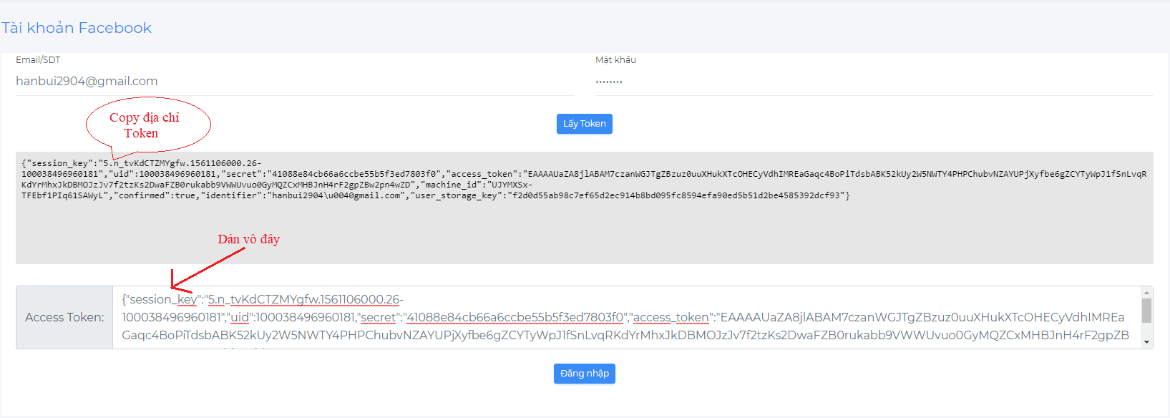Click "session_key" at start of gray output box
This screenshot has height=418, width=1170.
59,163
